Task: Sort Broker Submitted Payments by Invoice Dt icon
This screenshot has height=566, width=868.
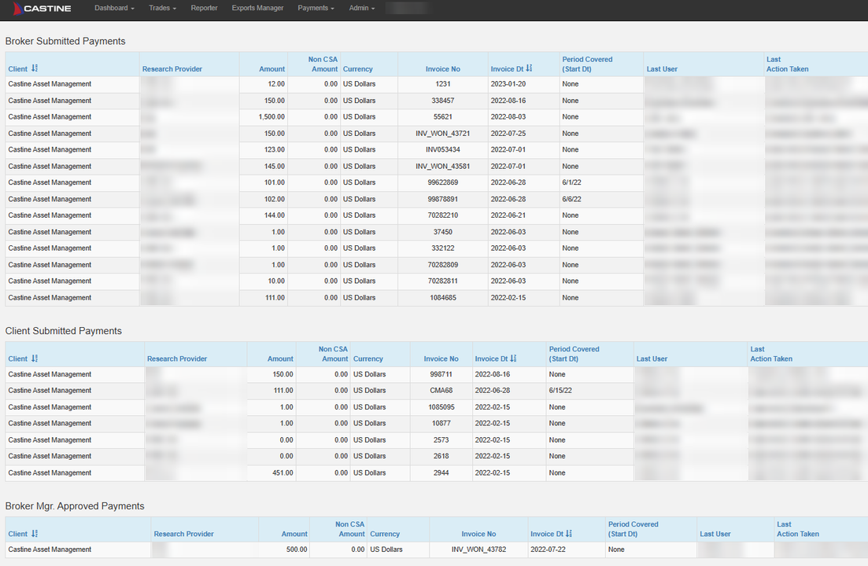Action: pos(529,68)
